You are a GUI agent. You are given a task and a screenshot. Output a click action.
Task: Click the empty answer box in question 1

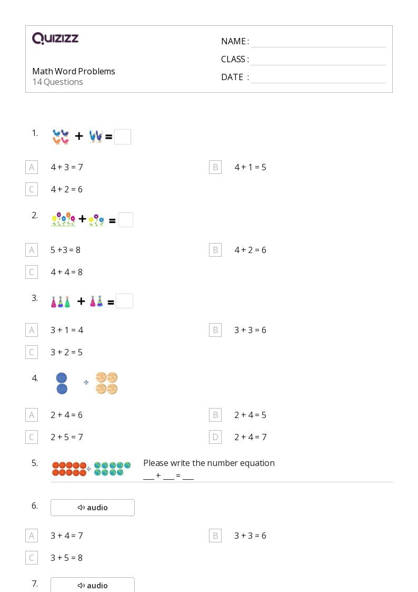point(123,137)
